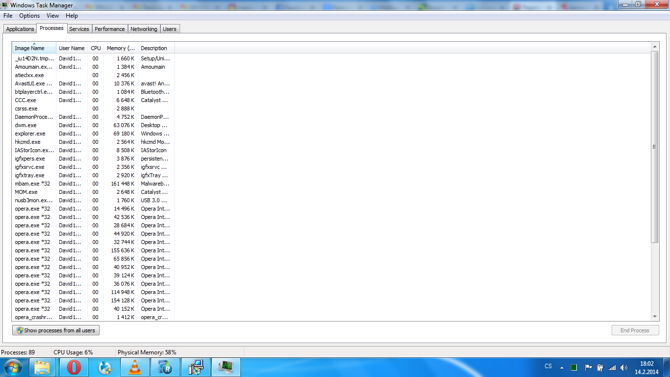Image resolution: width=670 pixels, height=377 pixels.
Task: Click the End Process button
Action: (635, 330)
